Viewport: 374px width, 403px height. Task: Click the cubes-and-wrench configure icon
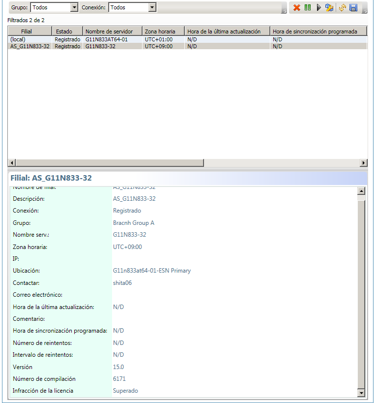click(x=329, y=7)
